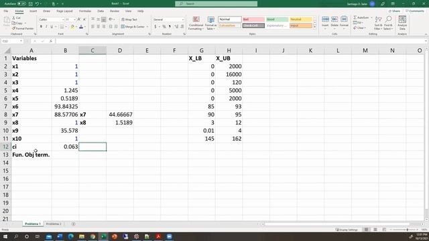
Task: Click the Align Left icon
Action: pos(93,27)
